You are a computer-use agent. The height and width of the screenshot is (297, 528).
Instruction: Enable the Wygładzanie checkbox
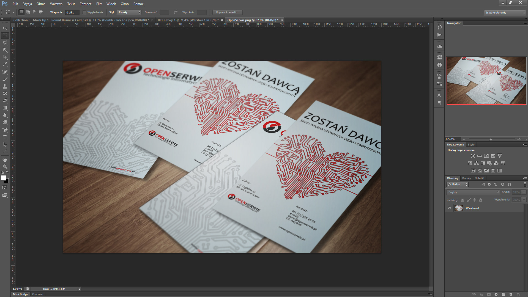coord(84,12)
